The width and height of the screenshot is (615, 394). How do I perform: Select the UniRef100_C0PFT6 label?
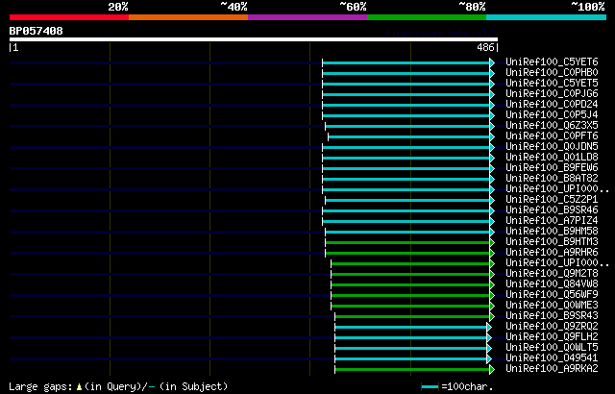pyautogui.click(x=552, y=136)
